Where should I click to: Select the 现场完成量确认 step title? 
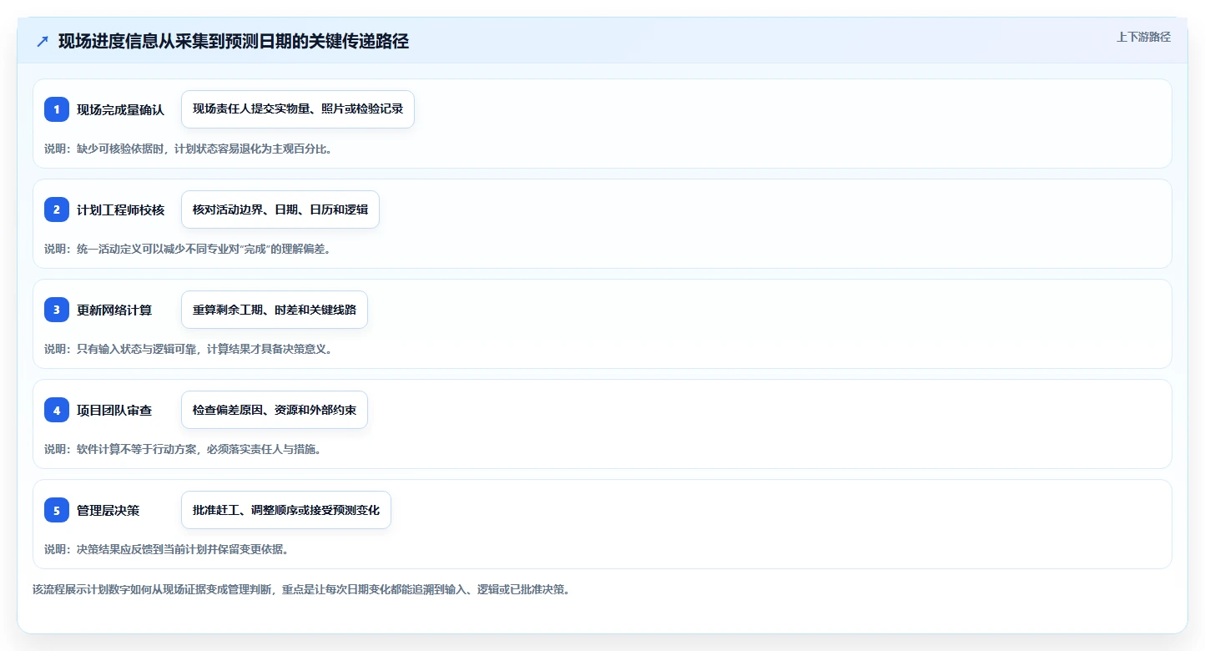point(121,109)
